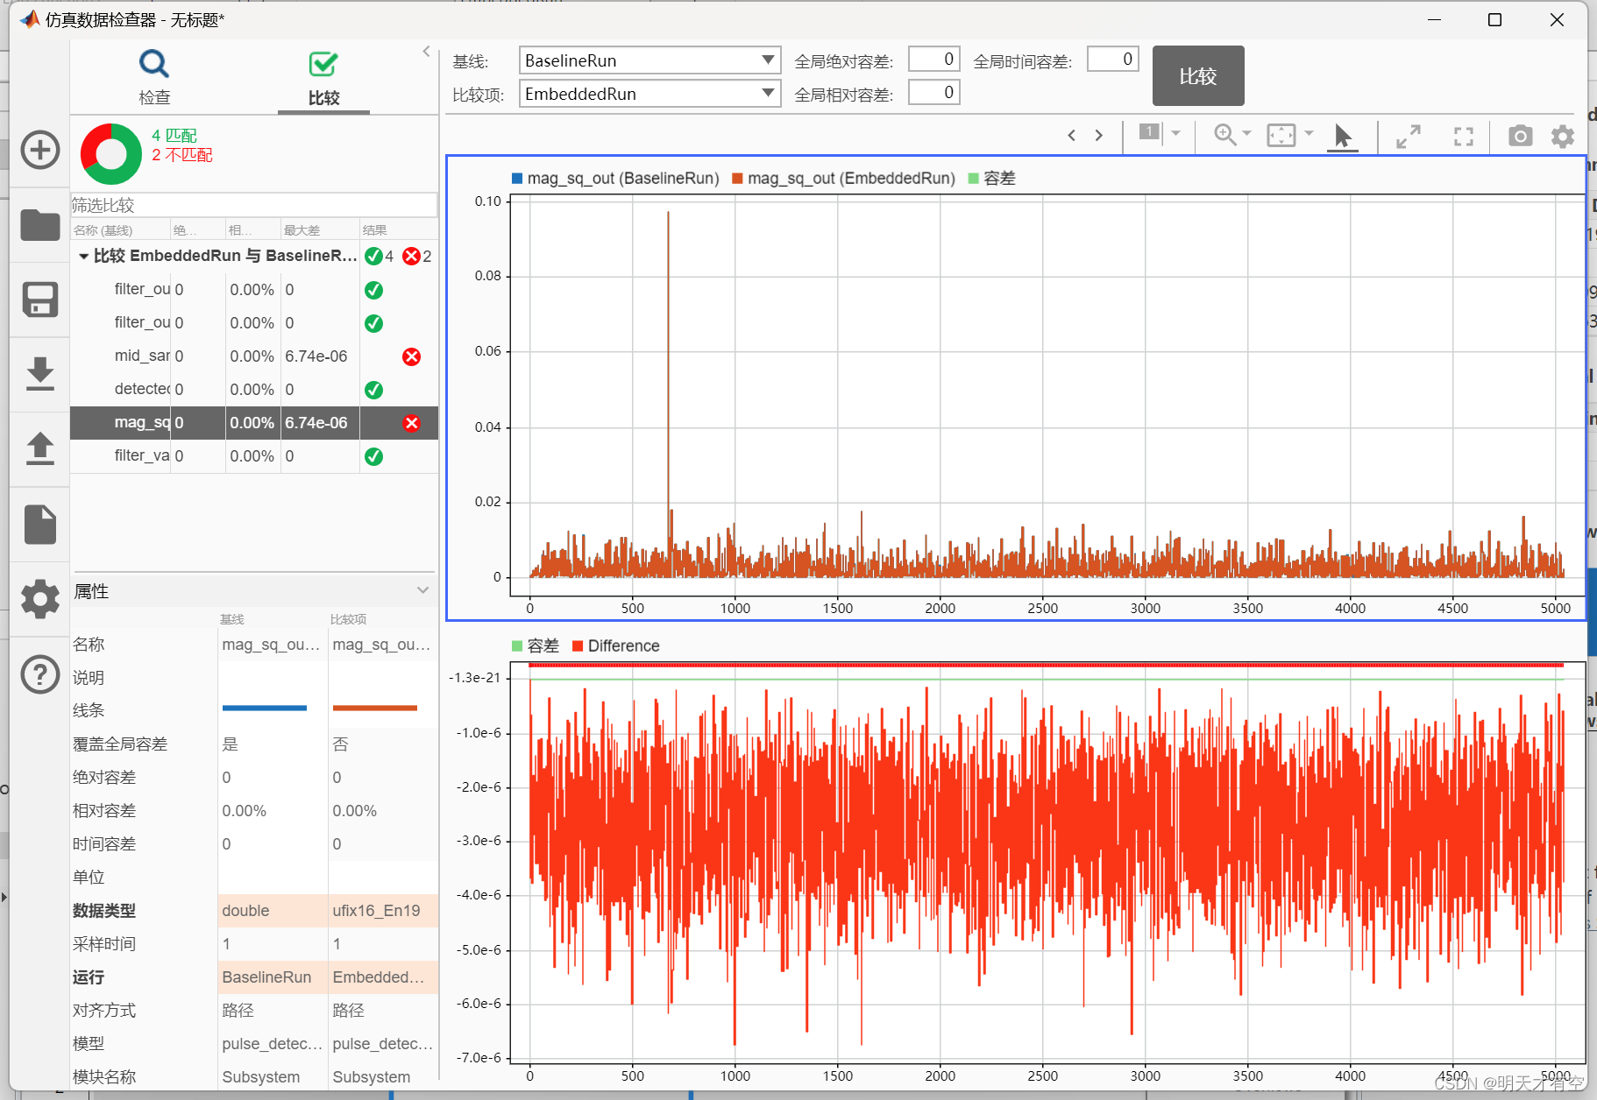Image resolution: width=1597 pixels, height=1100 pixels.
Task: Click the fit to view icon
Action: point(1281,135)
